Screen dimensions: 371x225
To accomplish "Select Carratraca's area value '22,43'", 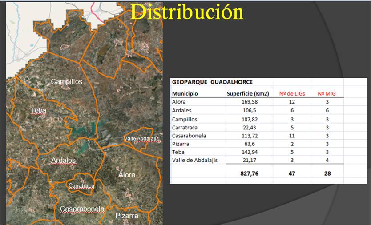I will coord(250,128).
